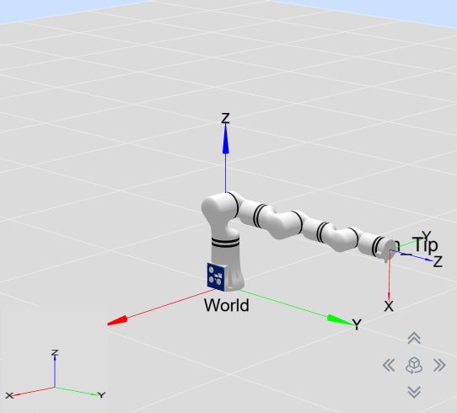Select the robot arm's blue connector panel on base
This screenshot has width=457, height=413.
(216, 276)
